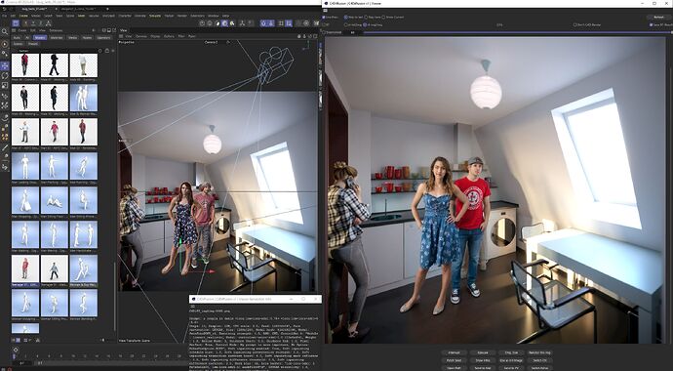This screenshot has width=673, height=371.
Task: Click the Send to PV button
Action: tap(511, 368)
